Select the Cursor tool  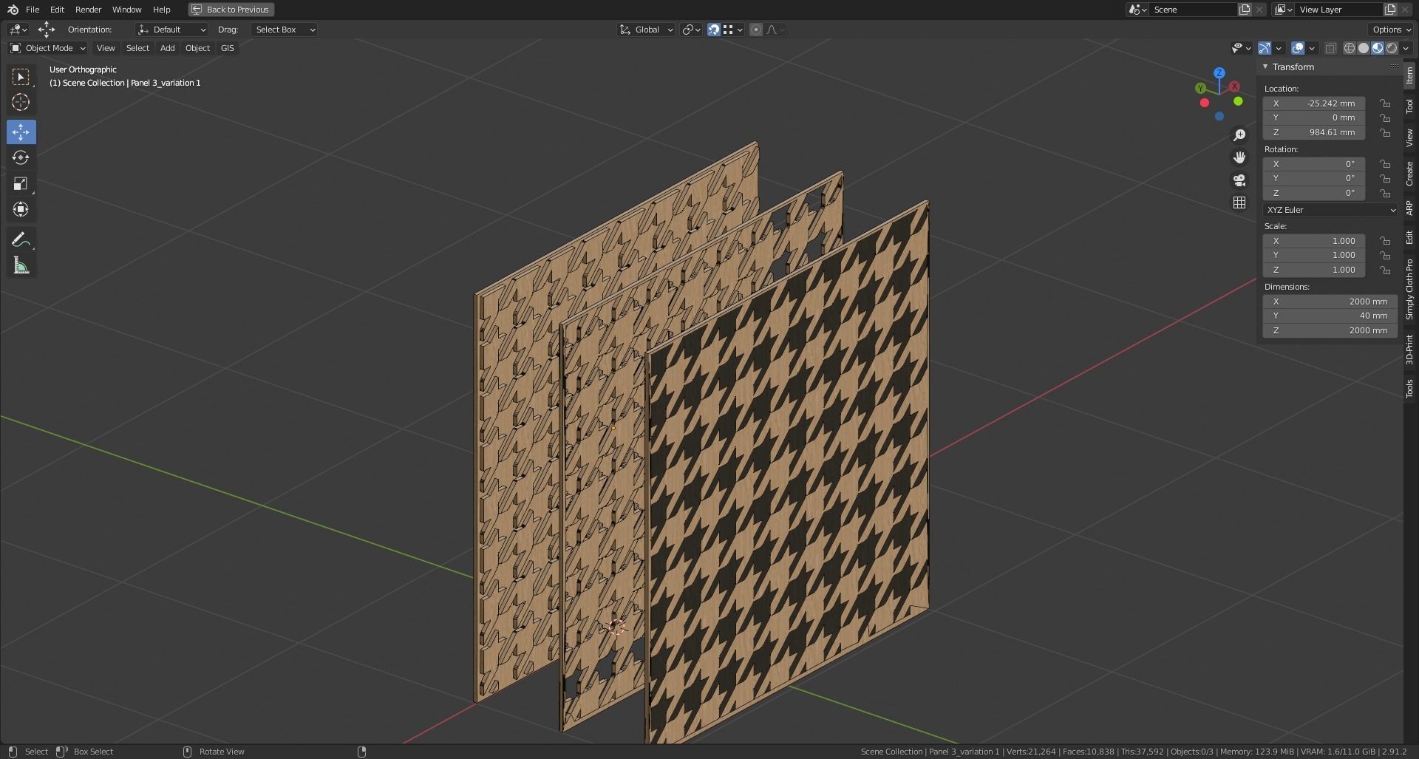(x=21, y=103)
